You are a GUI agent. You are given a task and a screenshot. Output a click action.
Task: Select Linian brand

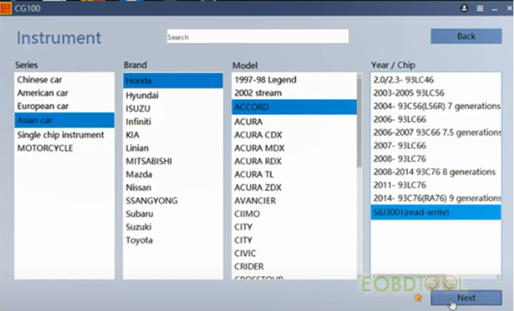[173, 148]
